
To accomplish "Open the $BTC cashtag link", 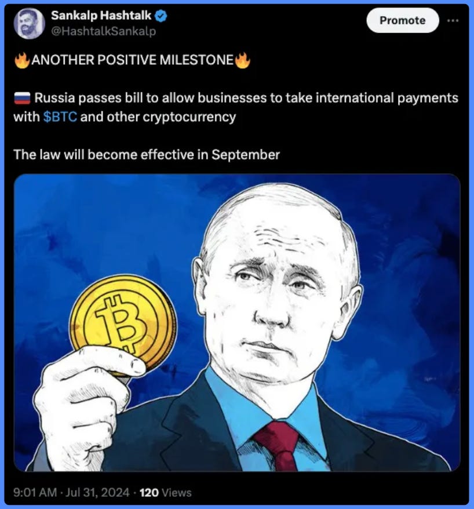I will [x=60, y=117].
